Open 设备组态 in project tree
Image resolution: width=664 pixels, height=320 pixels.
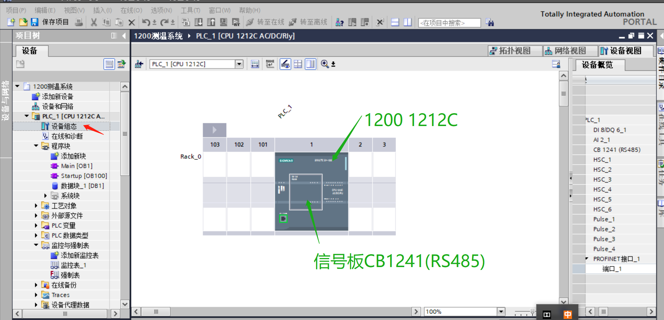coord(64,126)
